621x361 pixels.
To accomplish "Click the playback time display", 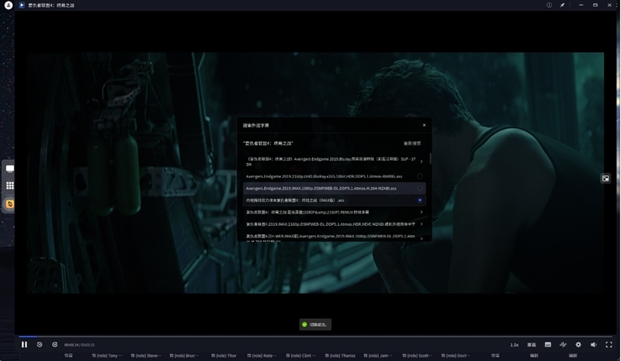I will 80,345.
